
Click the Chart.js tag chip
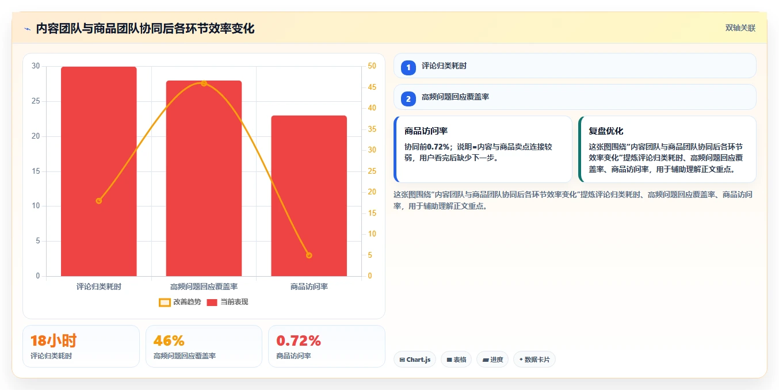415,360
